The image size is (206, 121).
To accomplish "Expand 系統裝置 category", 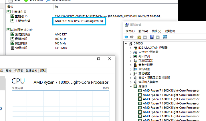I will coord(130,69).
